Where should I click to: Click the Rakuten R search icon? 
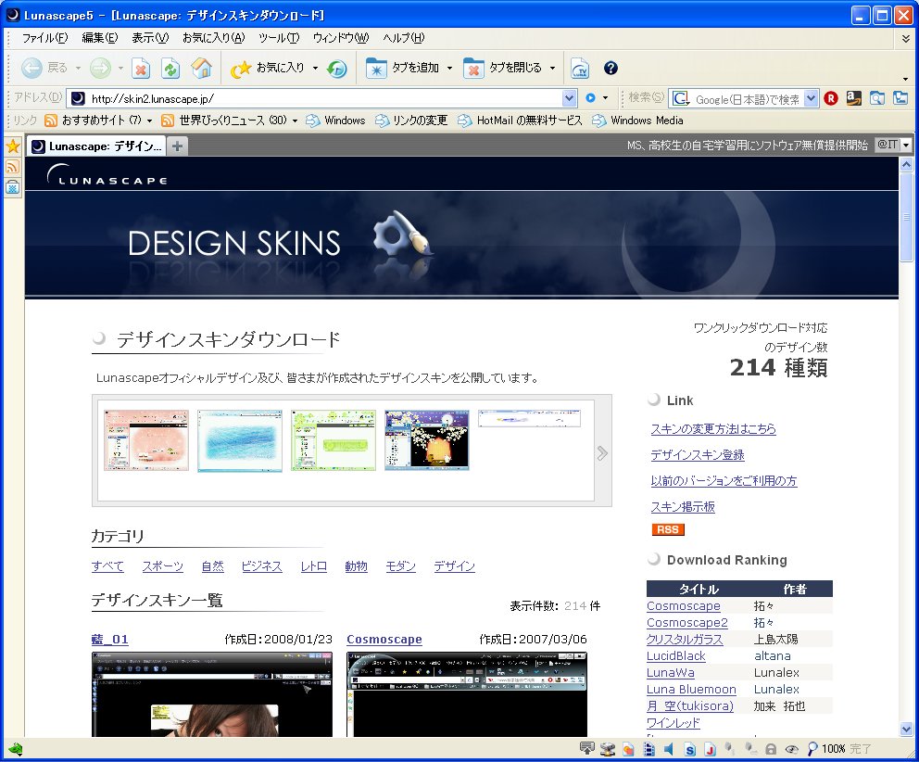830,98
